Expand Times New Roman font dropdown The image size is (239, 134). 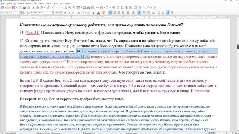click(53, 13)
